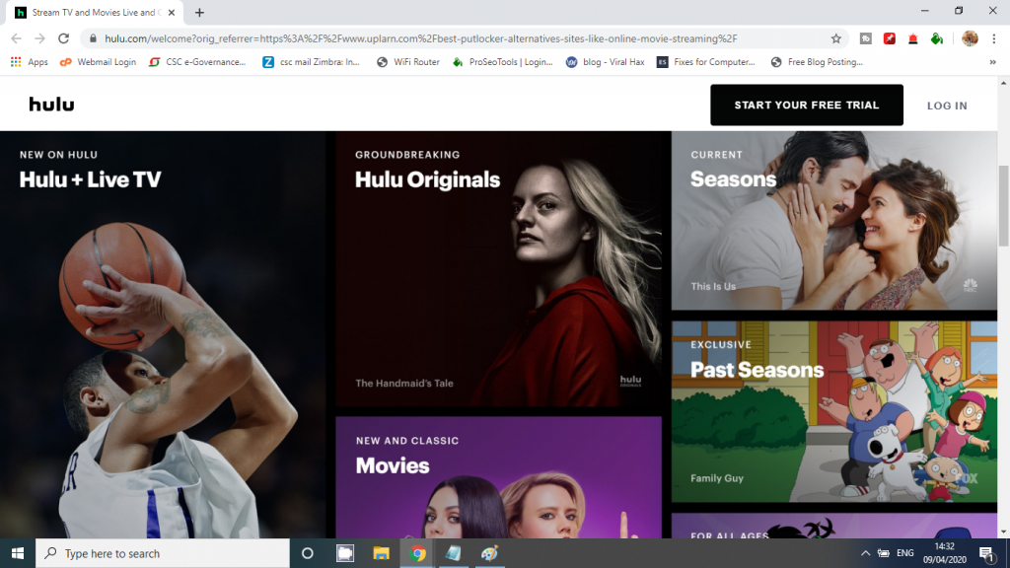1010x568 pixels.
Task: Open the Hulu Originals tile
Action: coord(498,269)
